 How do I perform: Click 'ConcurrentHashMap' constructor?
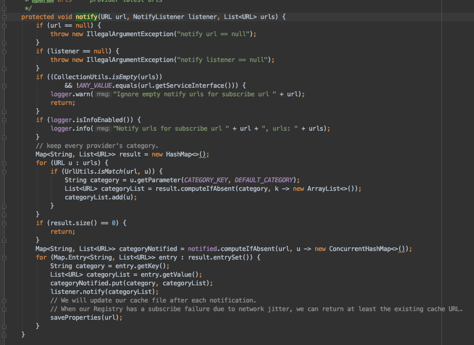(360, 249)
